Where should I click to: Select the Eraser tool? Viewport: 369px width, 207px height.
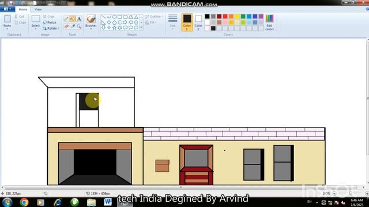(x=66, y=26)
